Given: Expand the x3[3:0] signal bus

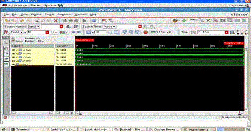Looking at the screenshot, I should click(x=13, y=57).
